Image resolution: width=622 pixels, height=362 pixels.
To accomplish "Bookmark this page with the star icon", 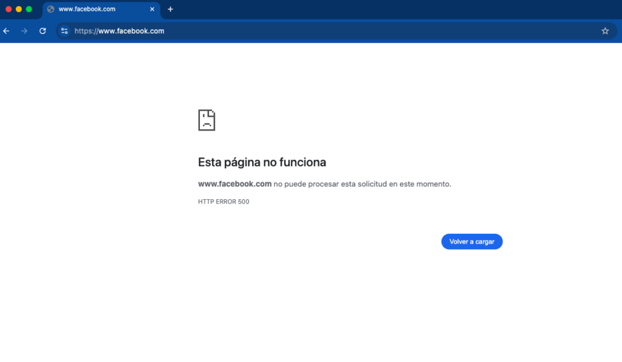I will click(605, 31).
